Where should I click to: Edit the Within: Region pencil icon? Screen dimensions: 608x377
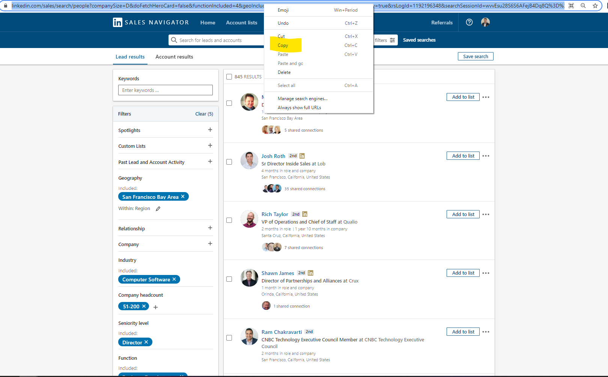click(x=158, y=209)
